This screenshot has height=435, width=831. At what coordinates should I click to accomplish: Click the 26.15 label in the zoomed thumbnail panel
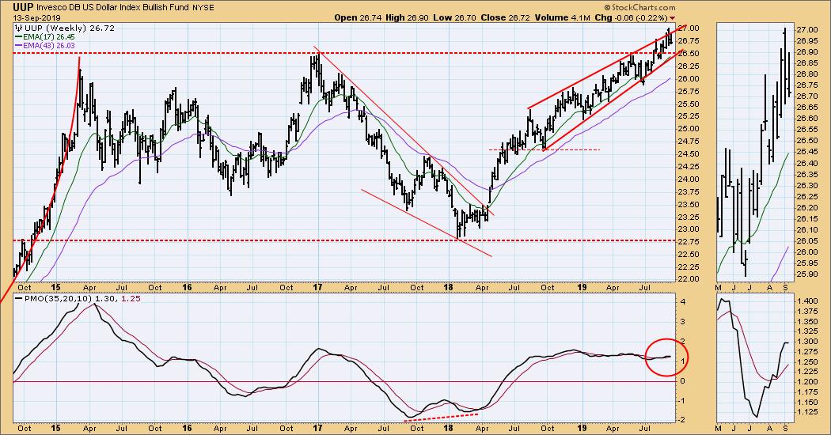(806, 218)
